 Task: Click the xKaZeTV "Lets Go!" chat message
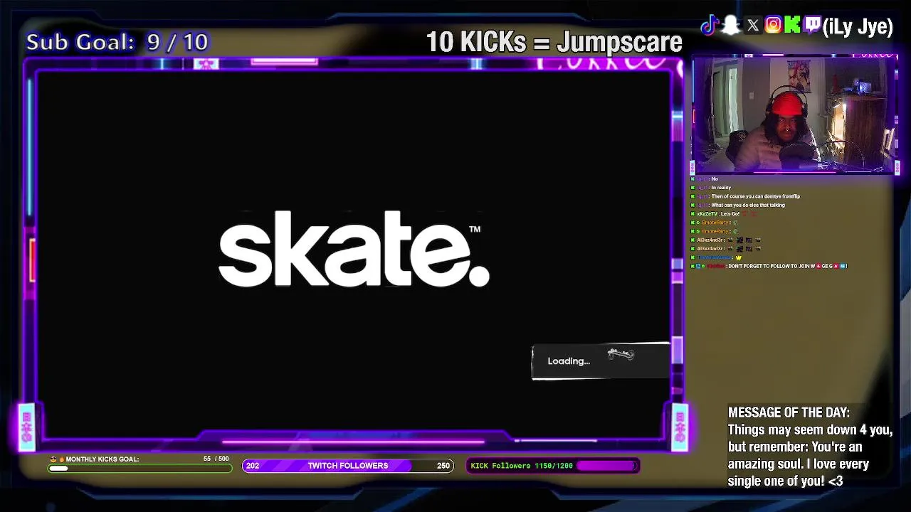click(730, 214)
